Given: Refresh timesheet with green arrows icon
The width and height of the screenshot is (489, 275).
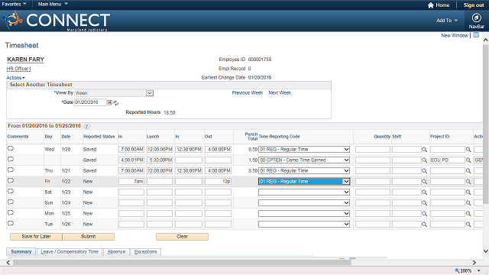Looking at the screenshot, I should 116,103.
